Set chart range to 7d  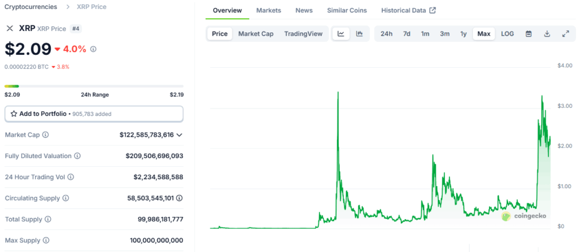click(407, 34)
